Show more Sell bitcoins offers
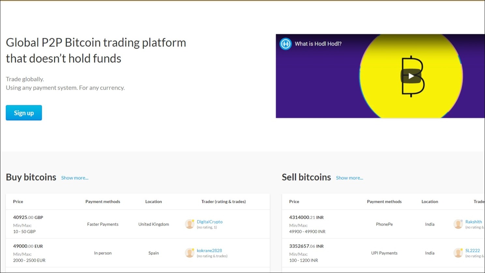This screenshot has height=273, width=485. click(x=349, y=178)
